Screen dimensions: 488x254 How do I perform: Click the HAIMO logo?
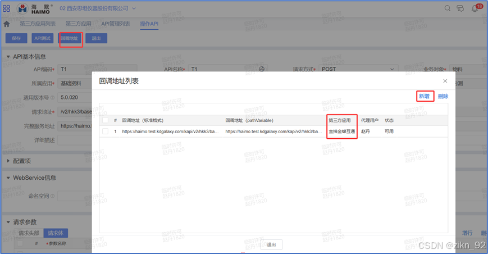pyautogui.click(x=34, y=9)
